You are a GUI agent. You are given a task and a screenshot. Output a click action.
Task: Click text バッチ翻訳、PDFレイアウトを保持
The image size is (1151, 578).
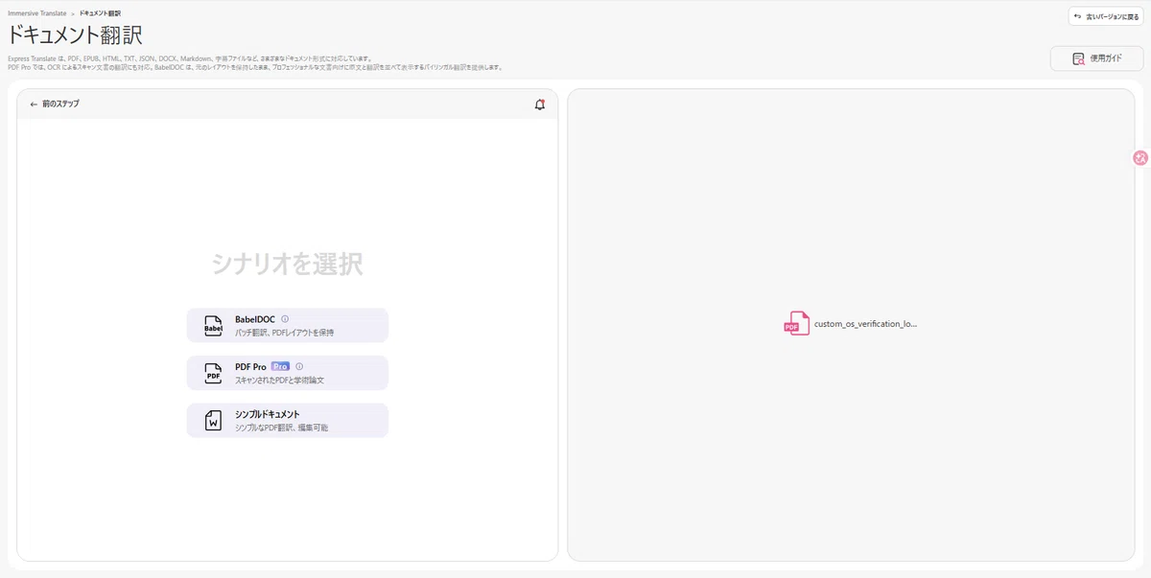tap(284, 333)
